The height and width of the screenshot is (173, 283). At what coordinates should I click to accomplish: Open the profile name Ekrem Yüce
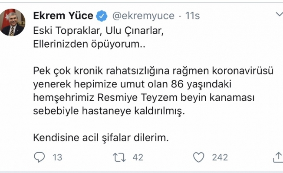pos(63,16)
